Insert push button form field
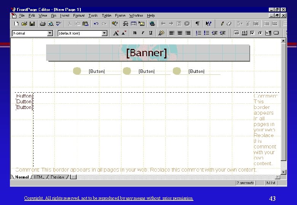 point(276,33)
